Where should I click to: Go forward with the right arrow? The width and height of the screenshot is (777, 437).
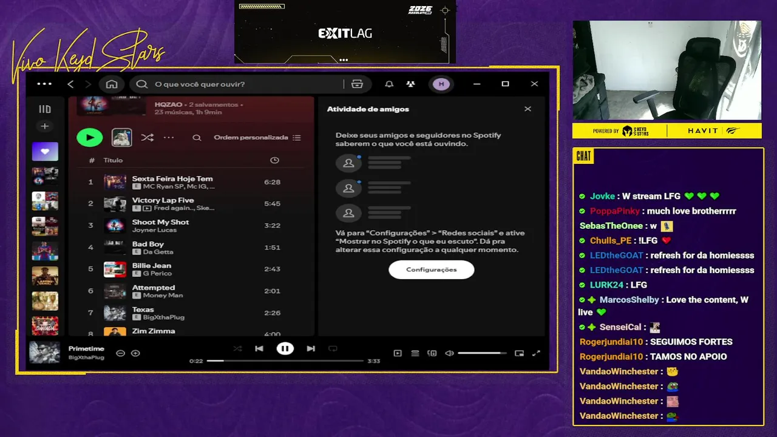pos(88,84)
